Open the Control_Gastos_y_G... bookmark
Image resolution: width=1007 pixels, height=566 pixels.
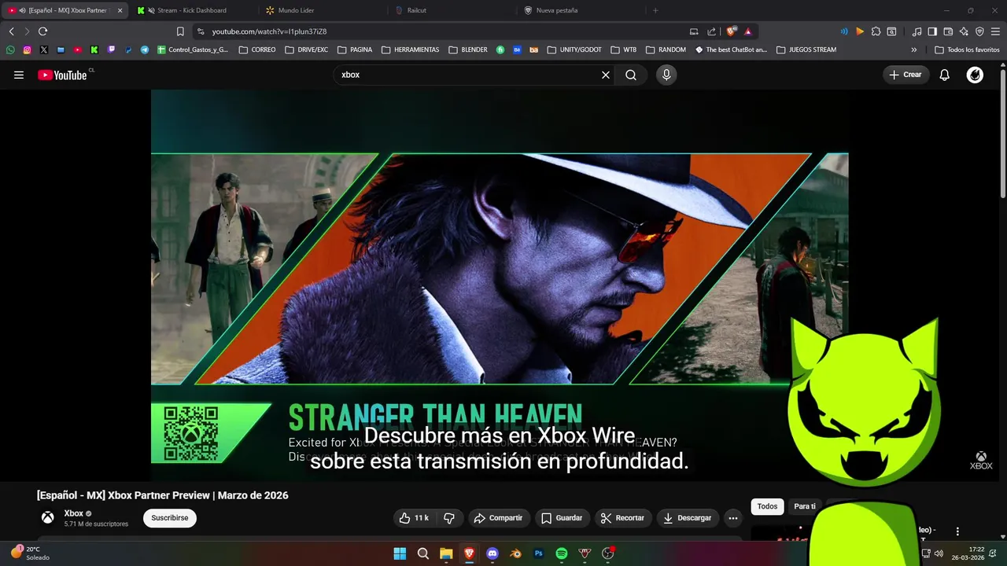point(193,50)
